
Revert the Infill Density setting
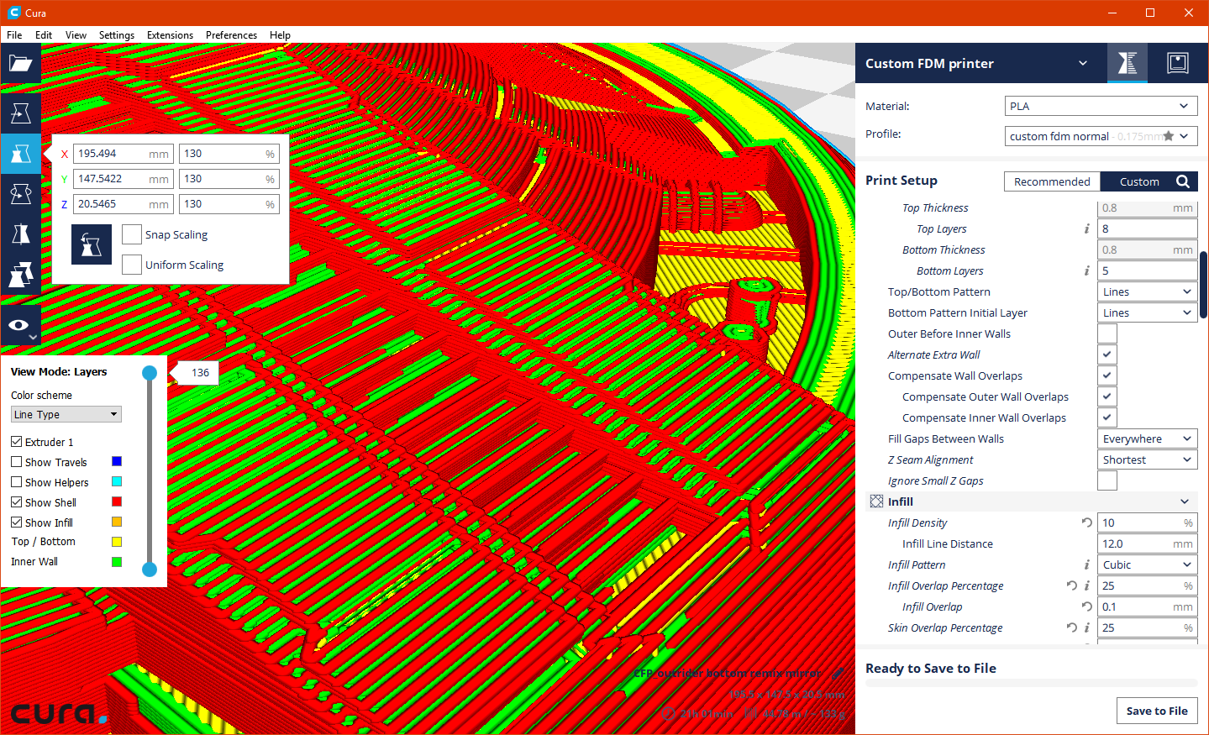pyautogui.click(x=1086, y=522)
